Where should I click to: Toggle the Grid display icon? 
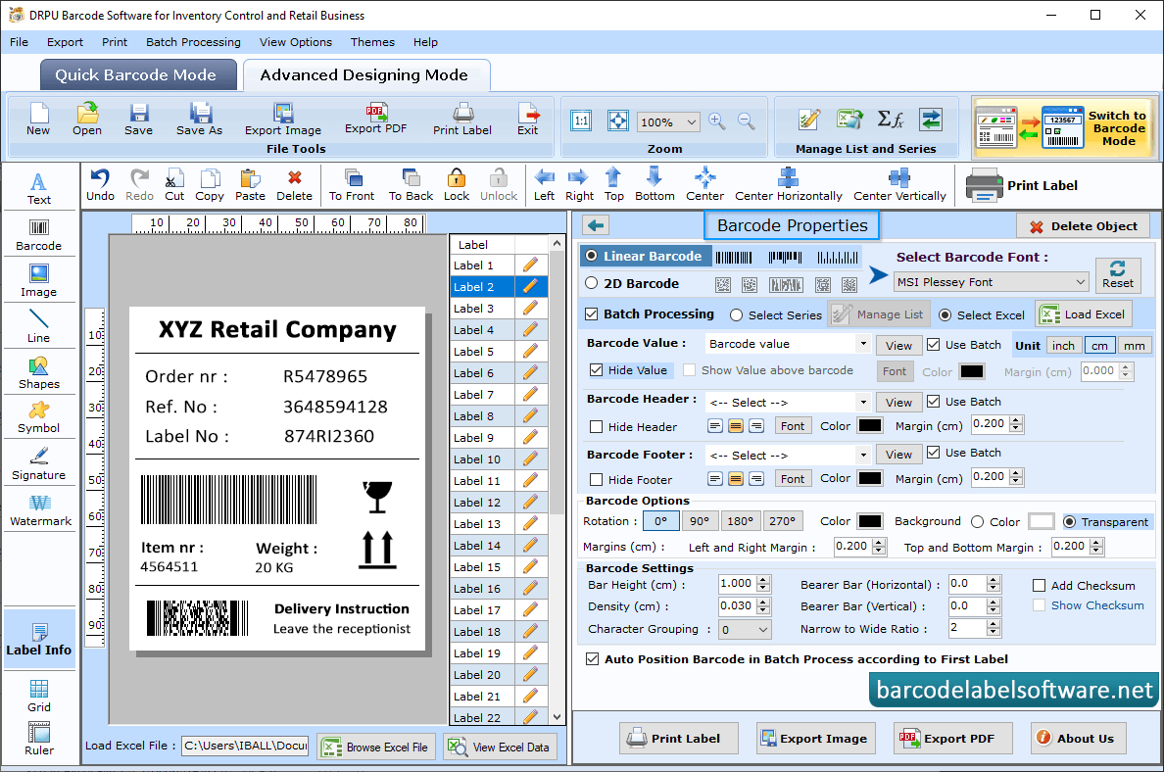(38, 696)
